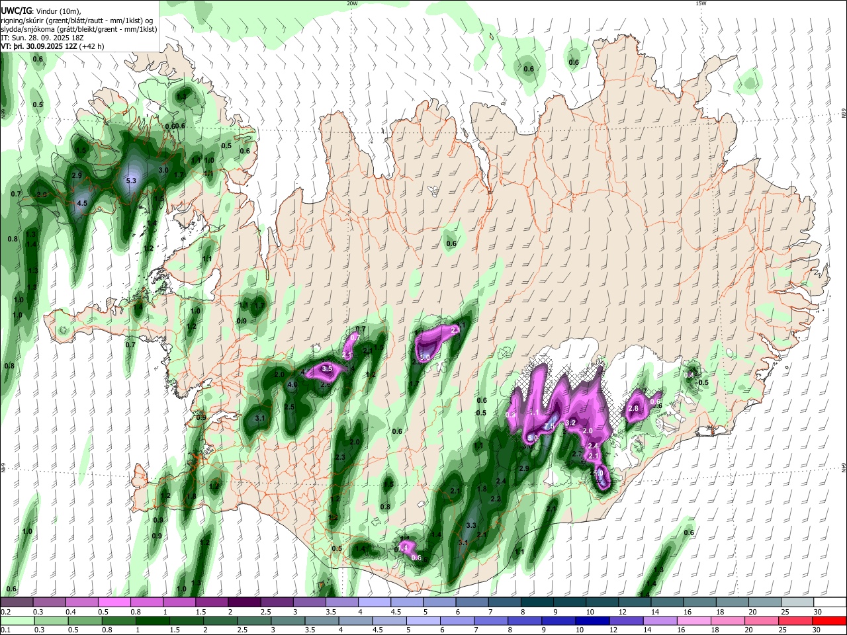Click the pale grey swatch labeled 25 in the snow legend
The height and width of the screenshot is (635, 847).
point(797,602)
